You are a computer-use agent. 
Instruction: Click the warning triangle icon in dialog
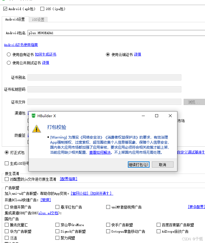(36, 129)
